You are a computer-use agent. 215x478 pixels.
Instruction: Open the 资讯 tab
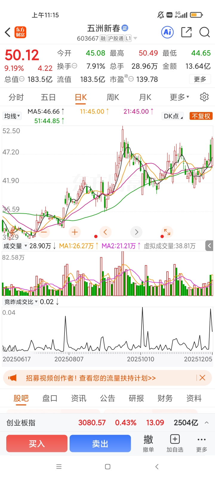(x=79, y=398)
